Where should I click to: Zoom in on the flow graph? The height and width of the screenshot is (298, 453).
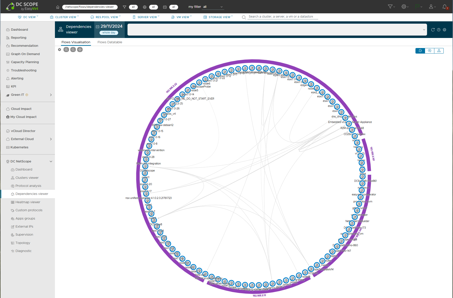click(x=66, y=50)
